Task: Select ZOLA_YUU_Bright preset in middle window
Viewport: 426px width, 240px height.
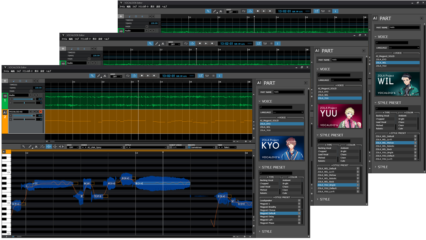Action: click(338, 185)
